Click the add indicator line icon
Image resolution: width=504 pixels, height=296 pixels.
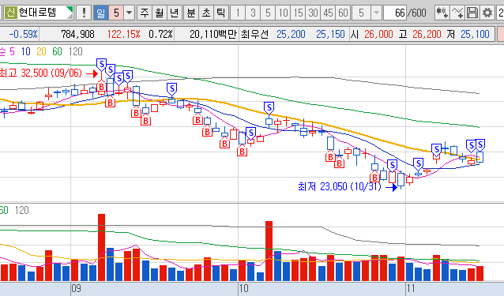pos(457,13)
